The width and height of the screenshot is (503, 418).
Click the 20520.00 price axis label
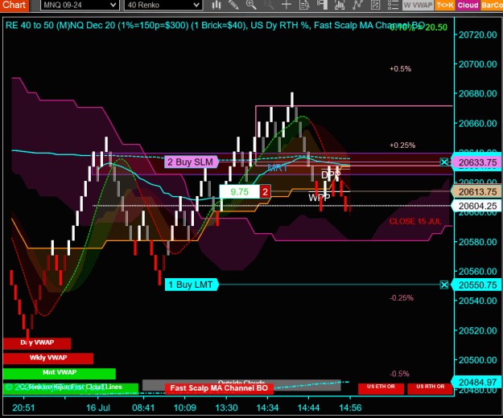(x=478, y=330)
